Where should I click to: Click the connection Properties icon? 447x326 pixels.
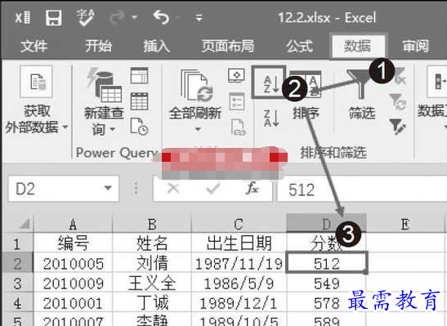click(x=237, y=101)
